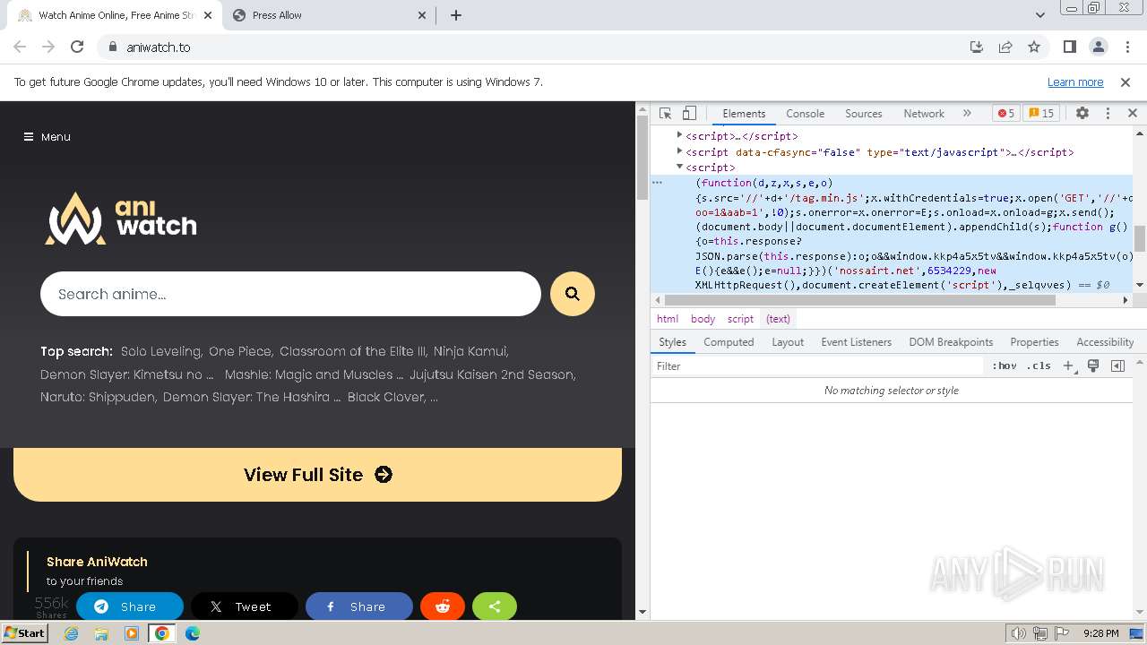Open the green share icon

point(495,606)
